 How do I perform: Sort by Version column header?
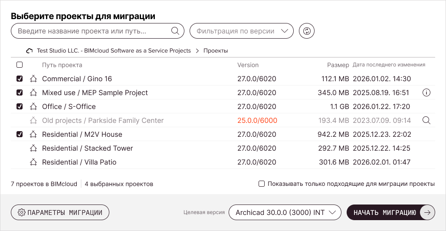[248, 65]
